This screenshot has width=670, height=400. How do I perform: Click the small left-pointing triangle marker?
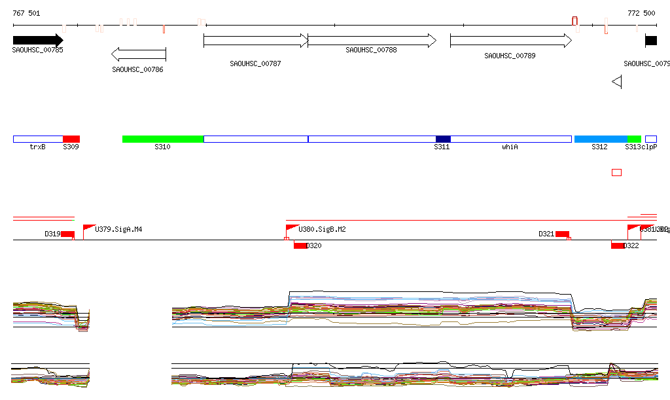pos(616,82)
